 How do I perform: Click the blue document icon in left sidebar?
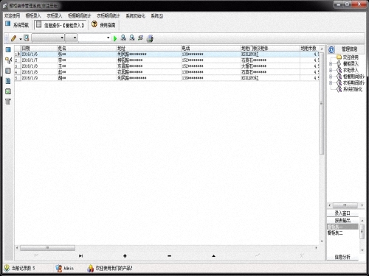(x=8, y=81)
